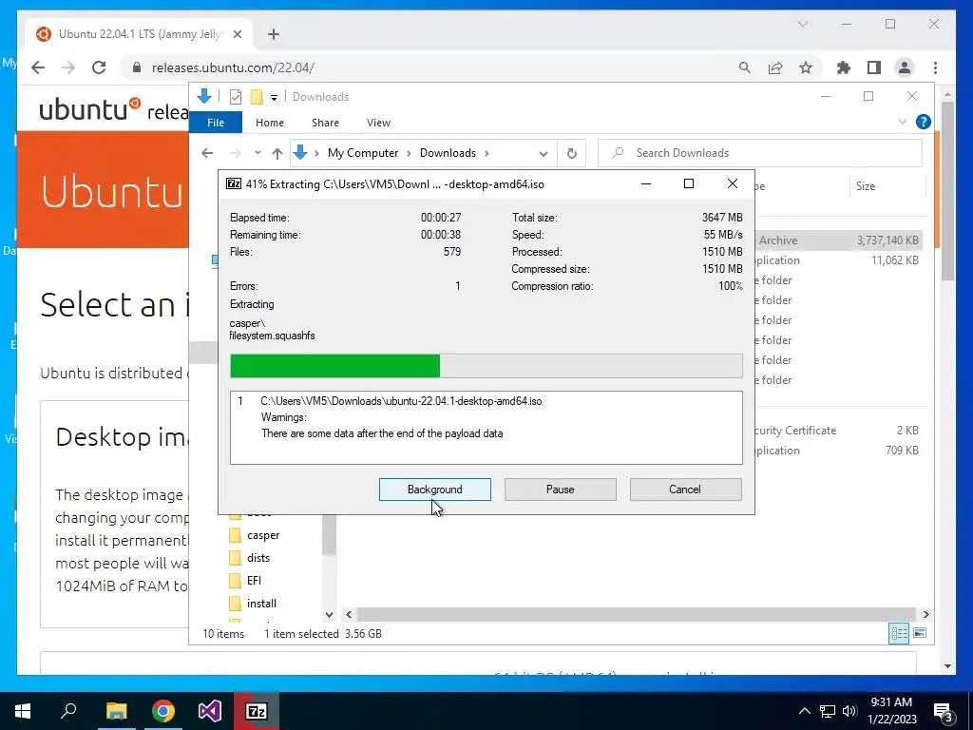Click horizontal scrollbar left arrow in Explorer

(x=349, y=615)
